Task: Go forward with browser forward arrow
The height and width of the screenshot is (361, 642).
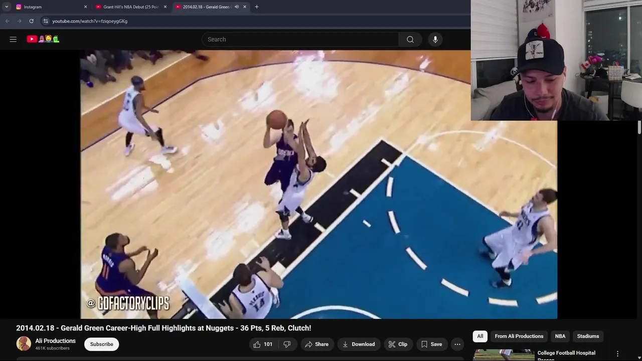Action: point(20,21)
